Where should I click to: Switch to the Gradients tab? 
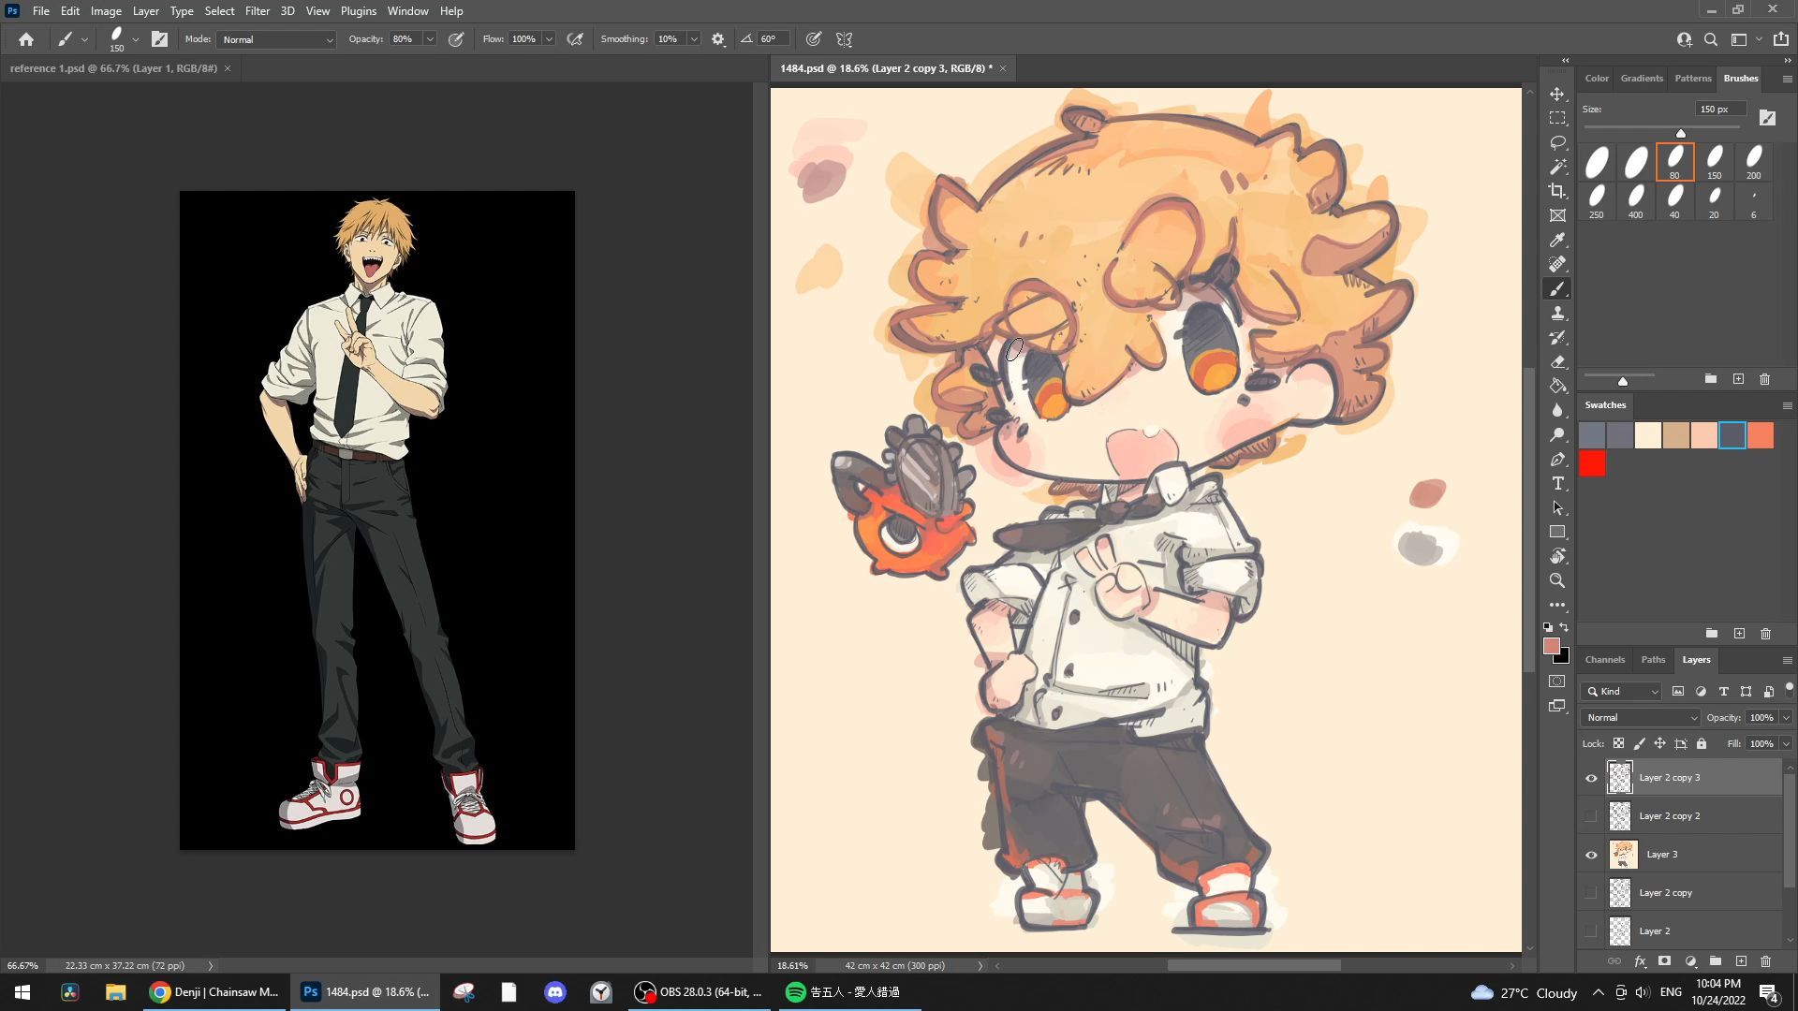(x=1642, y=79)
